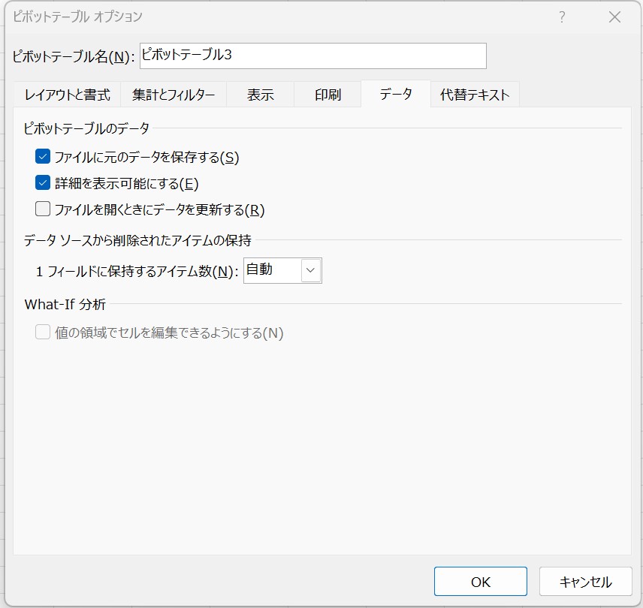Click the 自動 combo box text

point(272,270)
